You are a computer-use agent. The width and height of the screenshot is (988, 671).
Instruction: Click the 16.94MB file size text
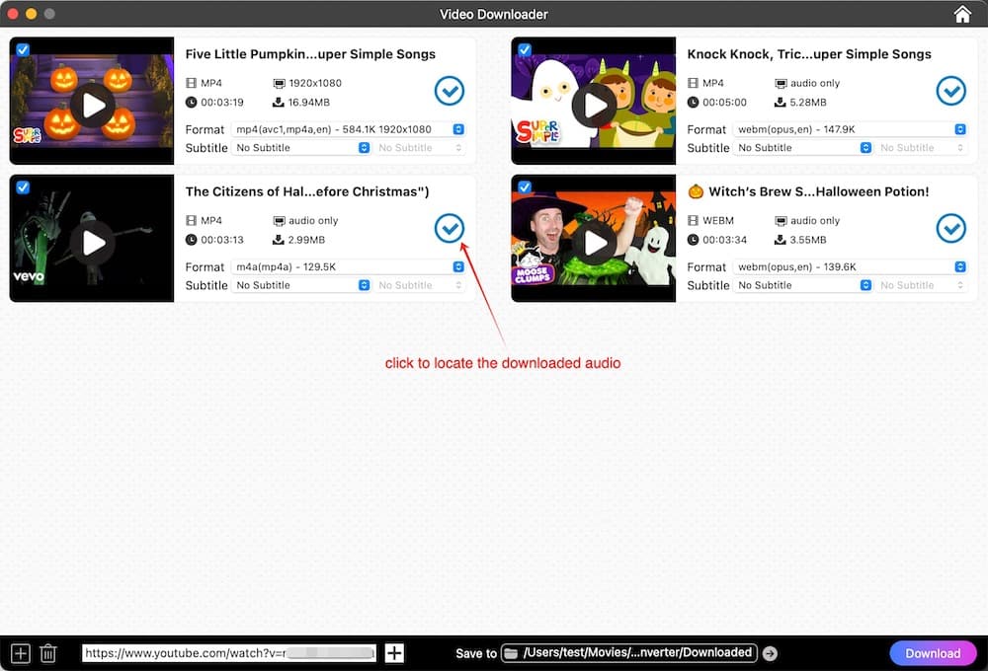tap(308, 102)
